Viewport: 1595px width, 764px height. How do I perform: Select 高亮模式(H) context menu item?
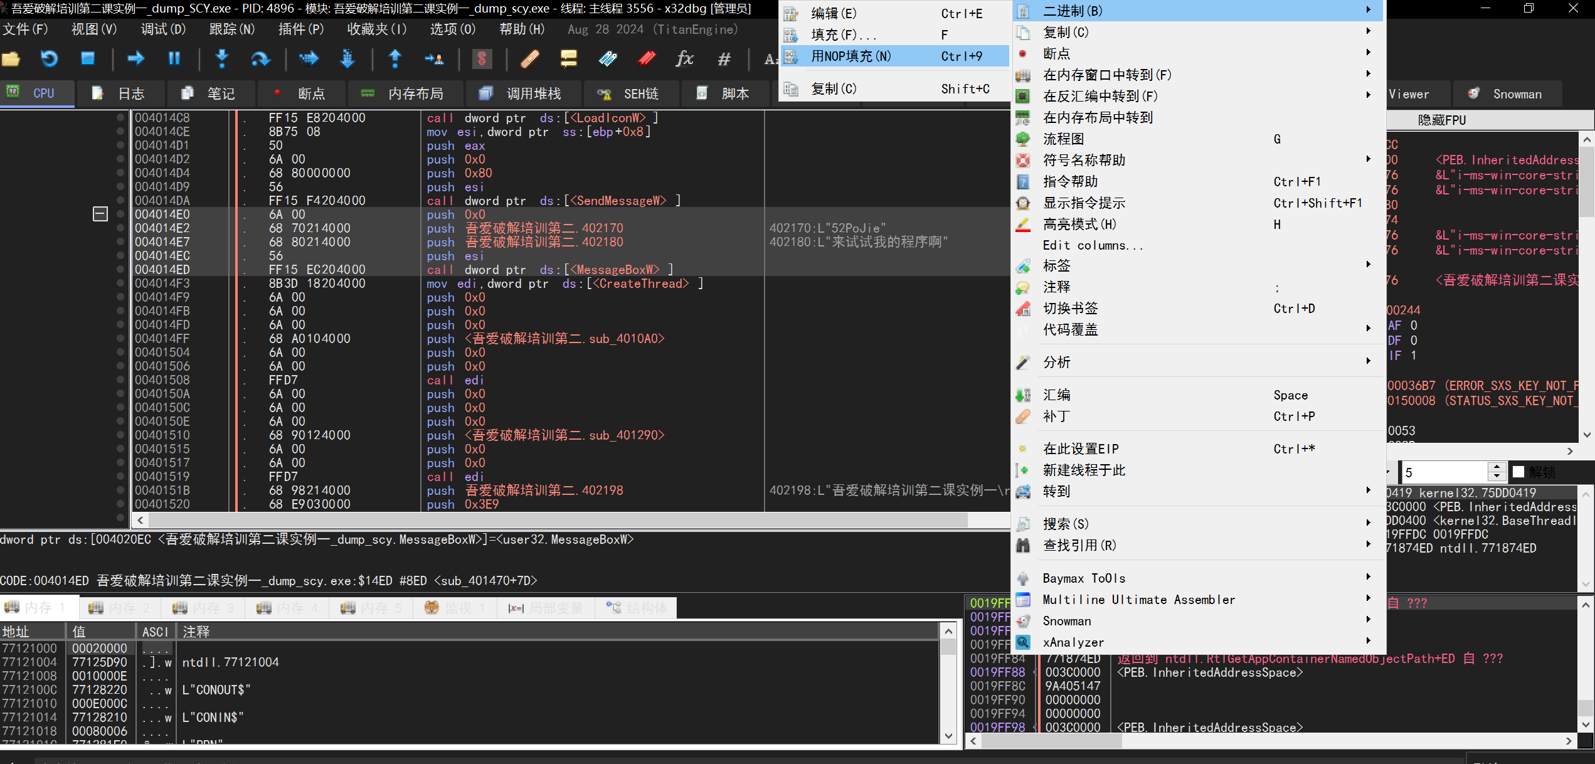1199,224
